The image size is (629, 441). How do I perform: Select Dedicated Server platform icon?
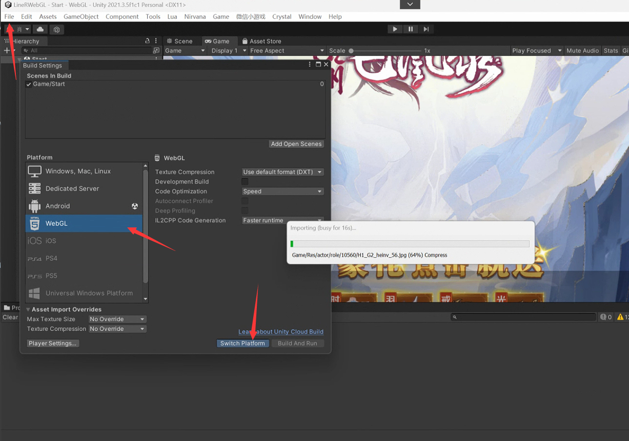click(34, 188)
